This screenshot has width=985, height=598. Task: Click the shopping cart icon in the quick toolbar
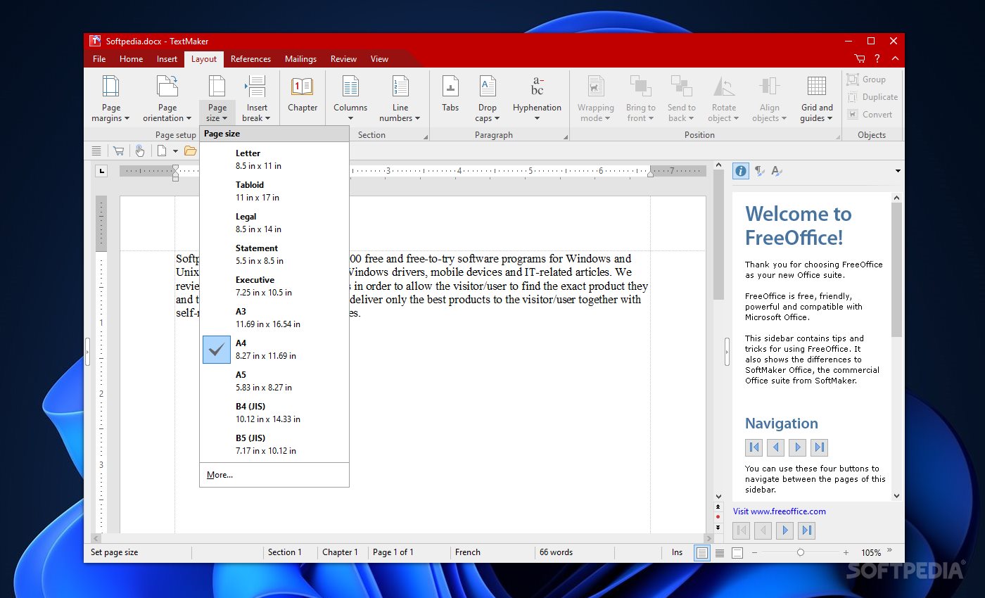[x=118, y=151]
